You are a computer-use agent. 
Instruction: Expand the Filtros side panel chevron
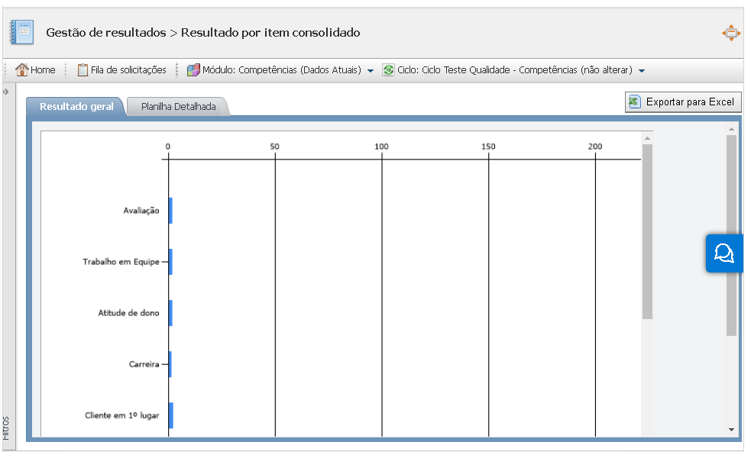5,91
